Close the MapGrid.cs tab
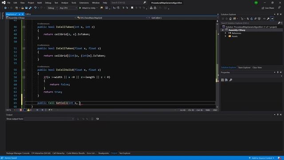This screenshot has width=284, height=160. (x=23, y=14)
